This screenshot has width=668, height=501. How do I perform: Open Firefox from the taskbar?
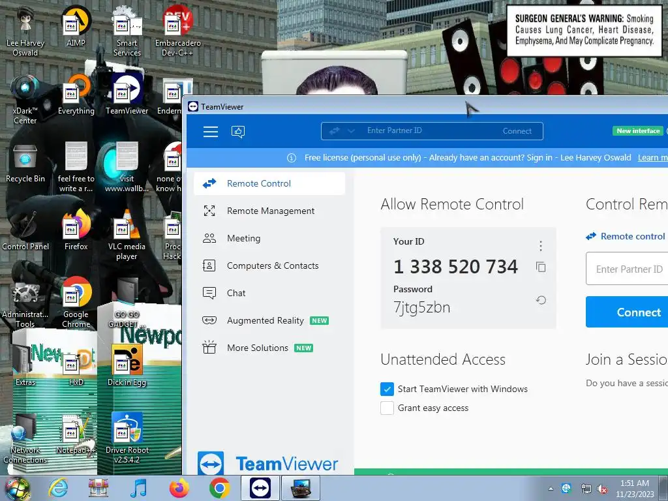pyautogui.click(x=179, y=488)
